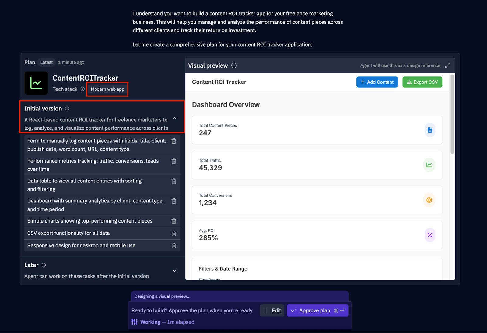Expand the Visual preview to fullscreen

click(448, 65)
